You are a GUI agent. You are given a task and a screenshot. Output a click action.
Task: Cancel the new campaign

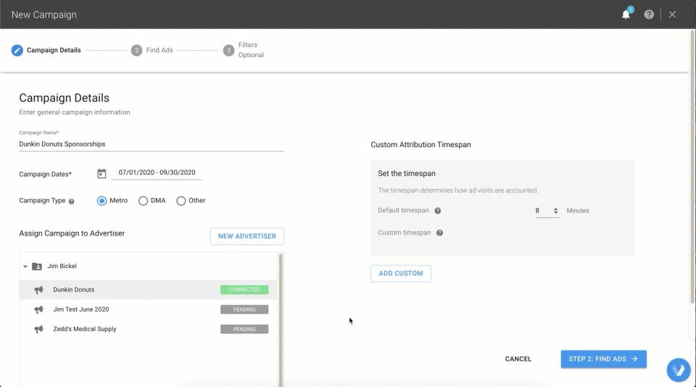(x=518, y=359)
